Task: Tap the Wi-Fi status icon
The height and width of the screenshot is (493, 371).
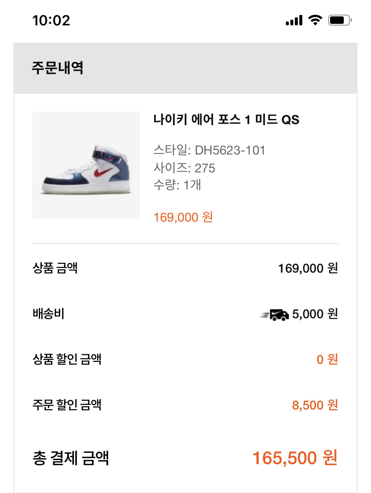Action: coord(315,20)
